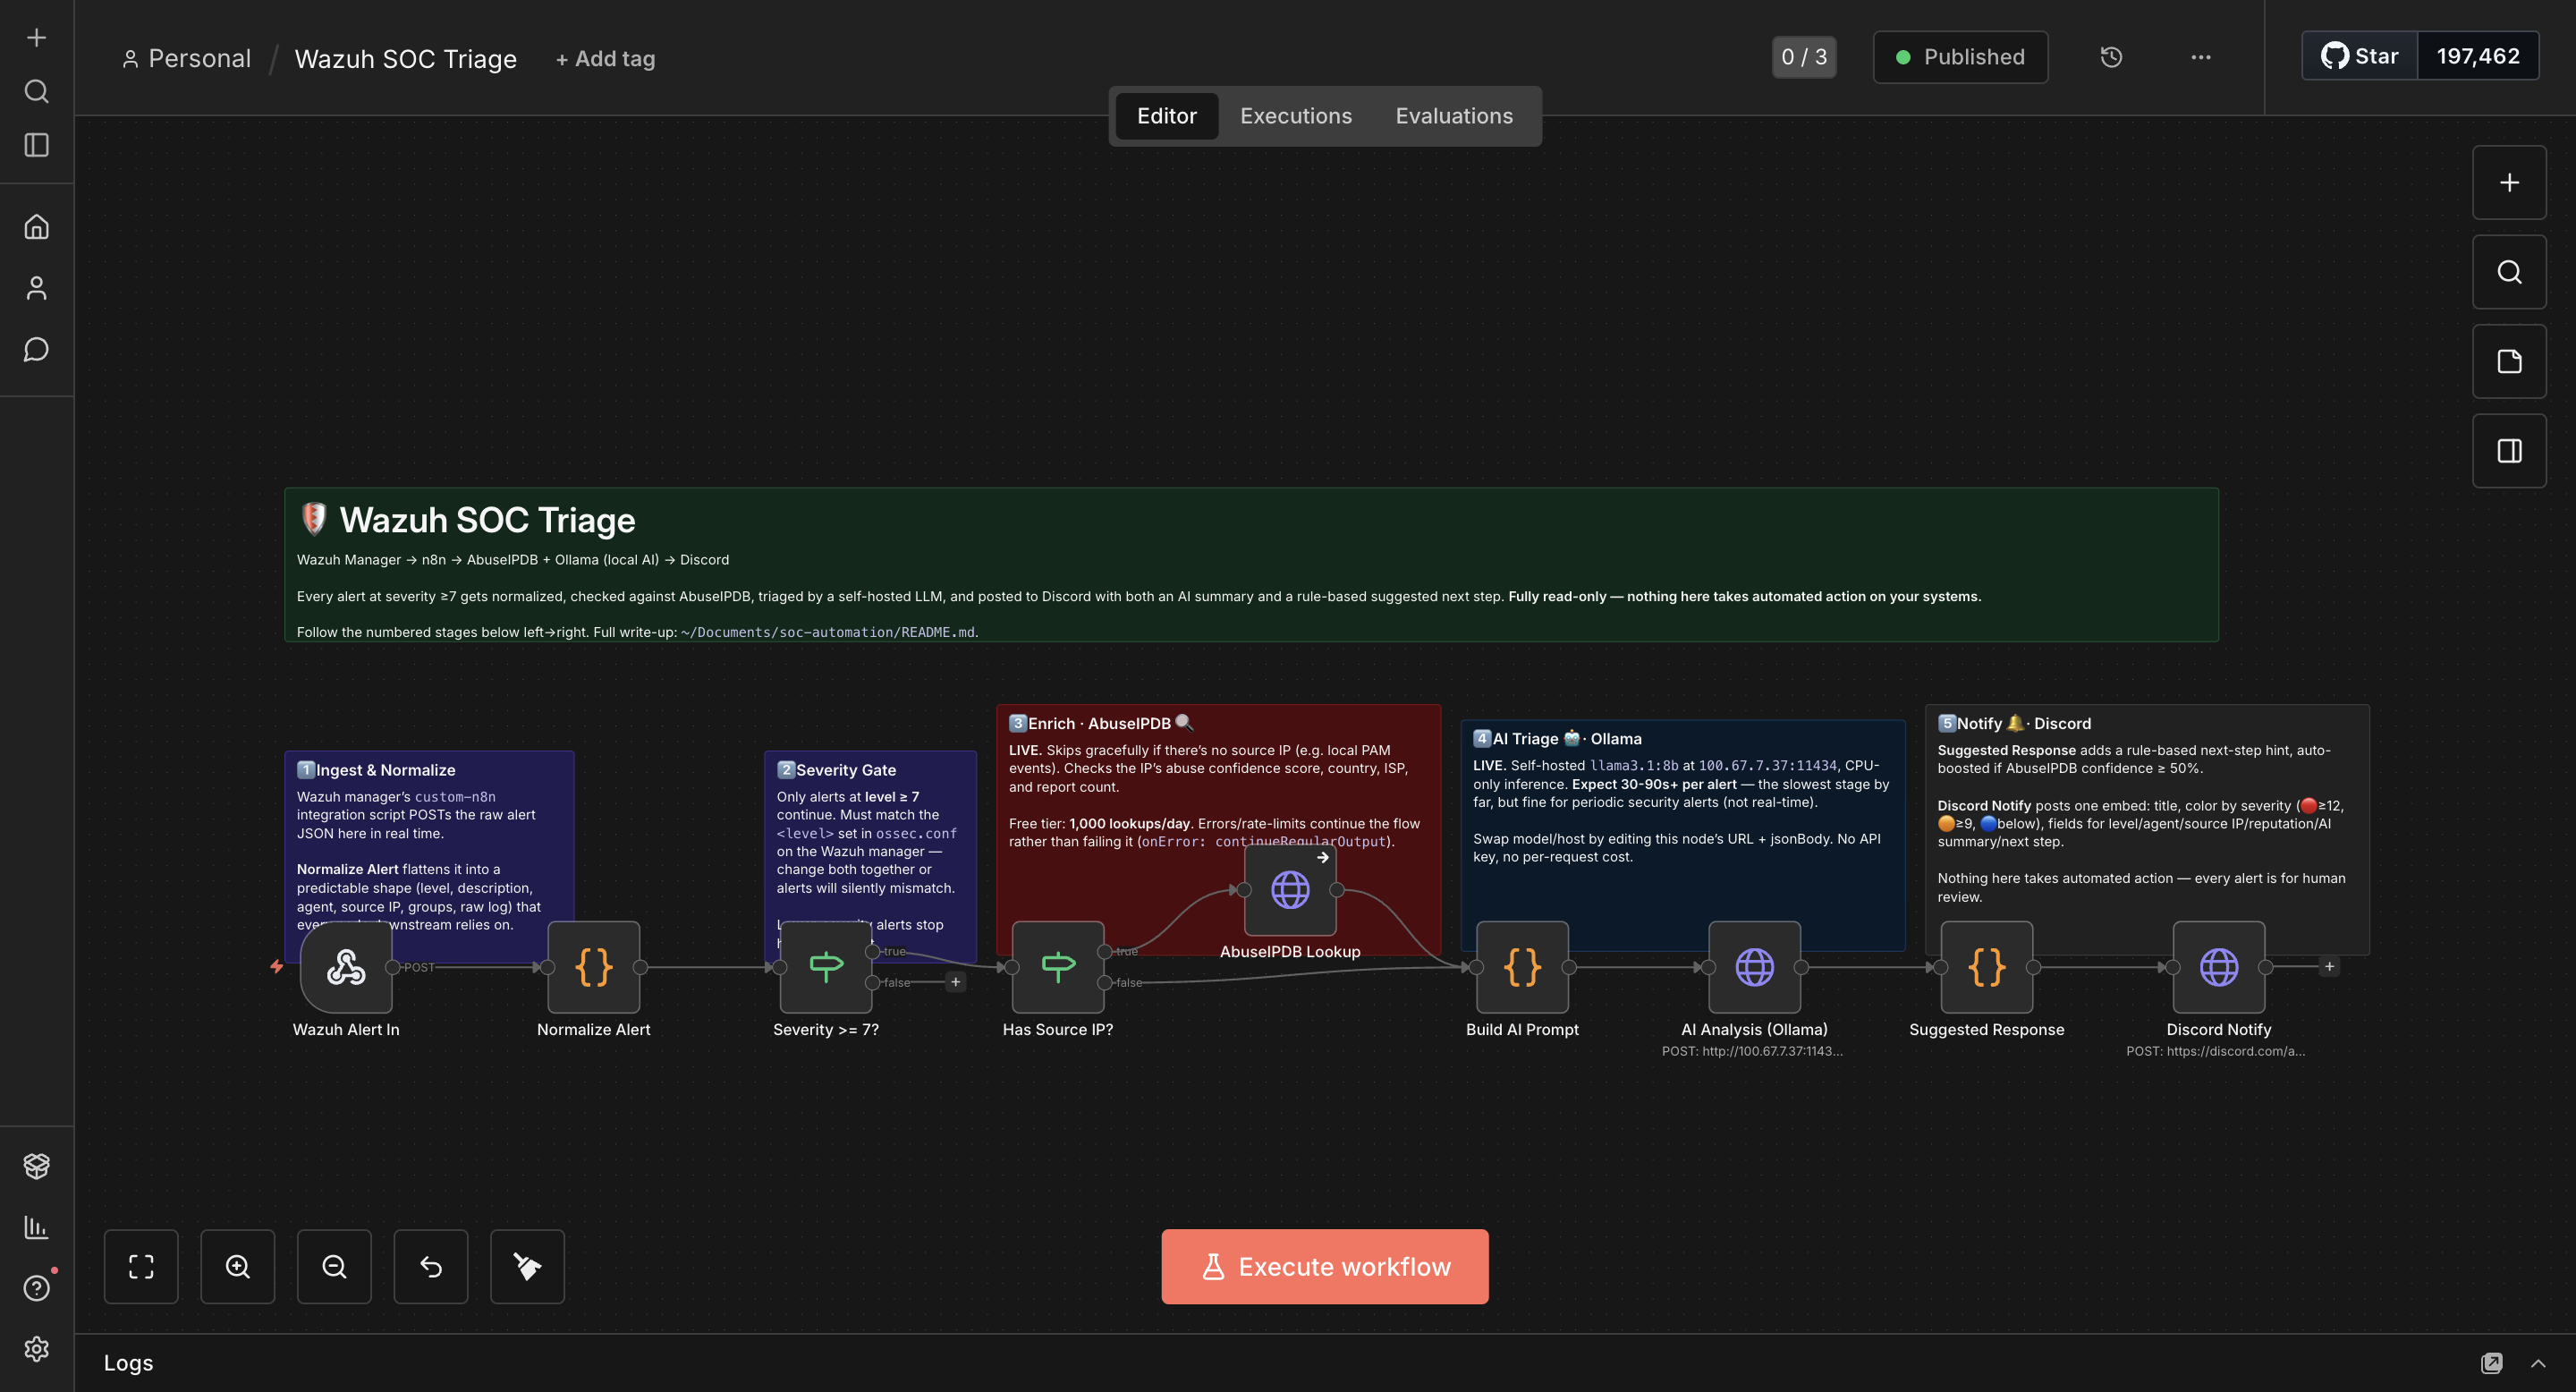Viewport: 2576px width, 1392px height.
Task: Open the personal user icon in sidebar
Action: [x=36, y=288]
